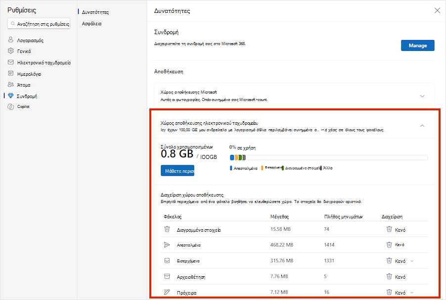The width and height of the screenshot is (446, 300).
Task: Focus the settings search field
Action: [39, 24]
